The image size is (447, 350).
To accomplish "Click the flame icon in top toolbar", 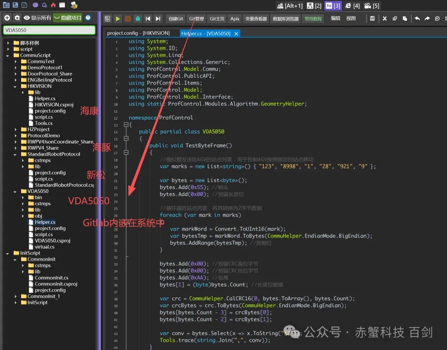I will point(53,5).
